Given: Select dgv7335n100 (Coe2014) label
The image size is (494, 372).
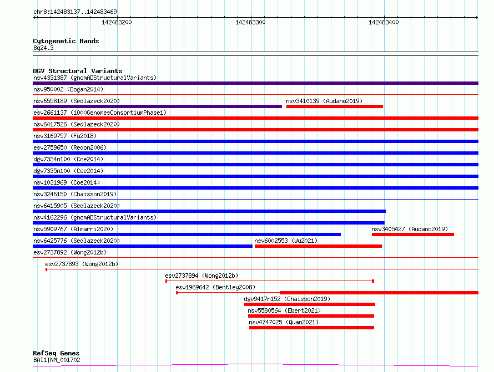Looking at the screenshot, I should point(68,171).
